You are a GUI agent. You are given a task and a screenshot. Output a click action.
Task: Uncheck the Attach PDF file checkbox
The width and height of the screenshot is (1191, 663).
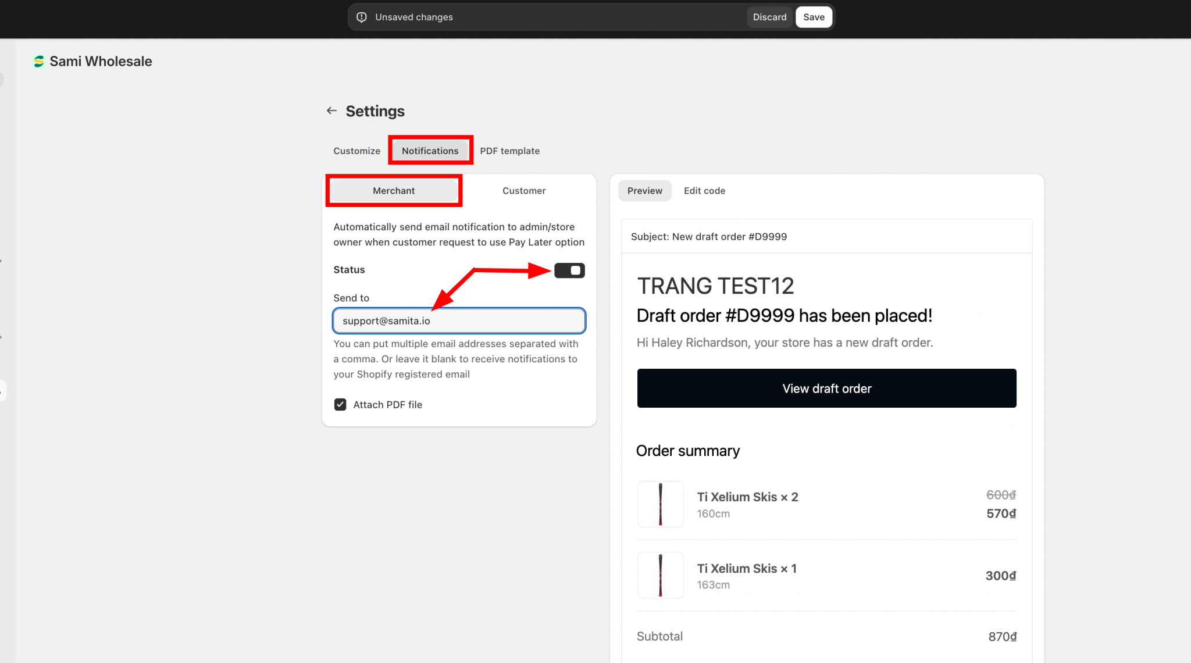click(x=340, y=405)
